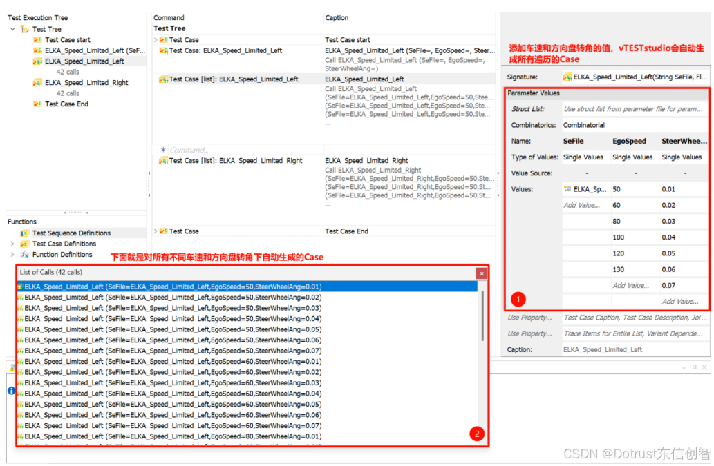Click the Test Tree root folder icon
This screenshot has height=466, width=714.
[25, 29]
